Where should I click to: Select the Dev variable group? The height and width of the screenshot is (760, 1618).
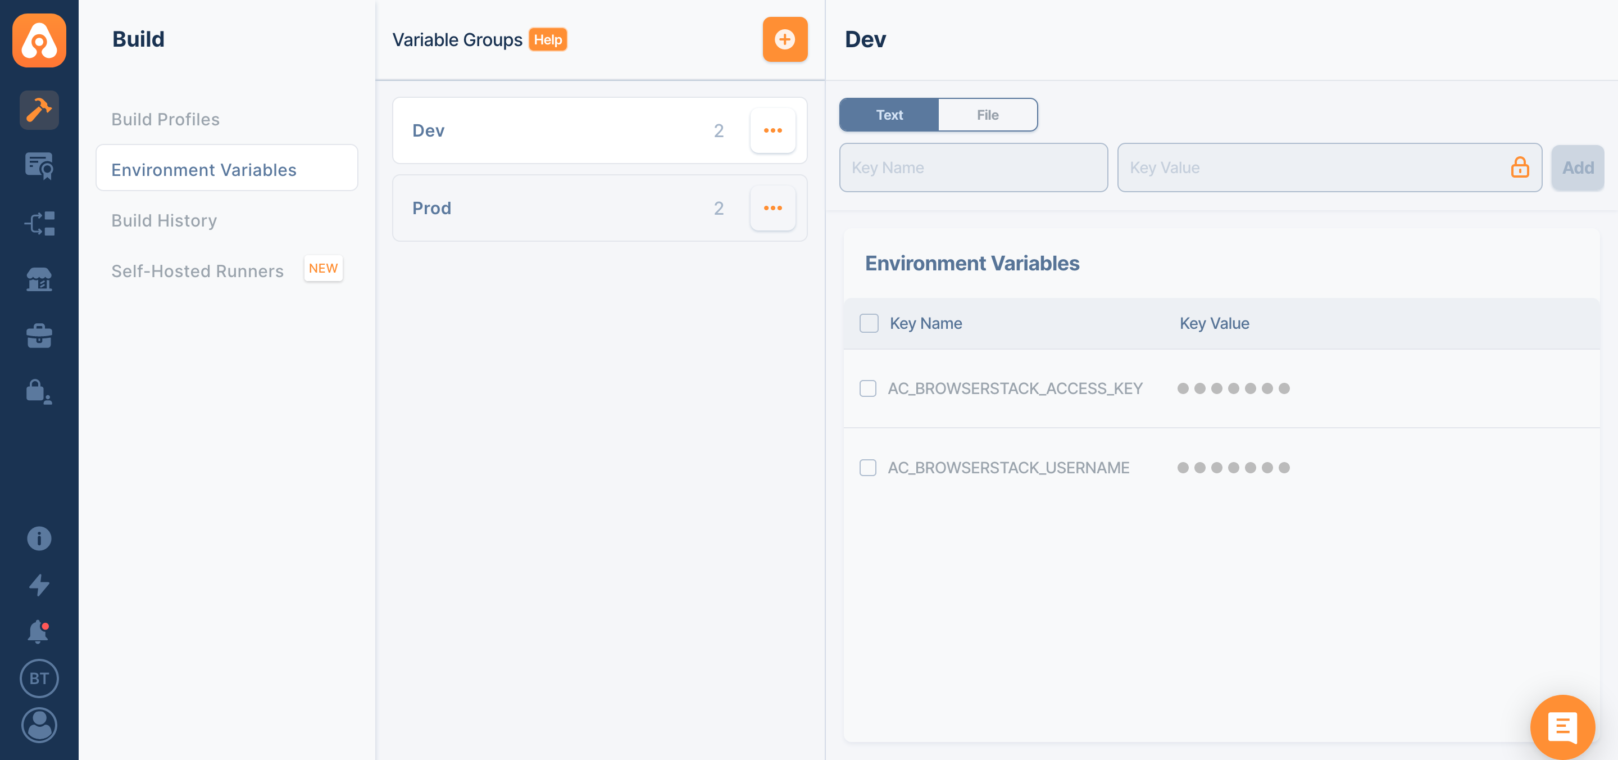tap(599, 130)
